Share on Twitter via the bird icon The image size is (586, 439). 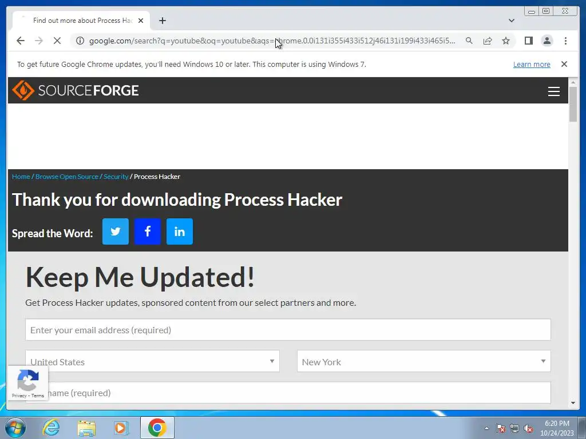tap(116, 232)
